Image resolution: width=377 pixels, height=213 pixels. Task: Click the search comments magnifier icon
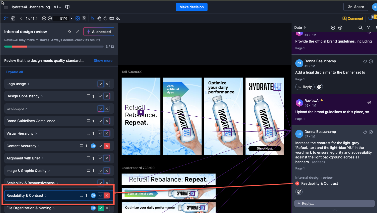(x=360, y=28)
